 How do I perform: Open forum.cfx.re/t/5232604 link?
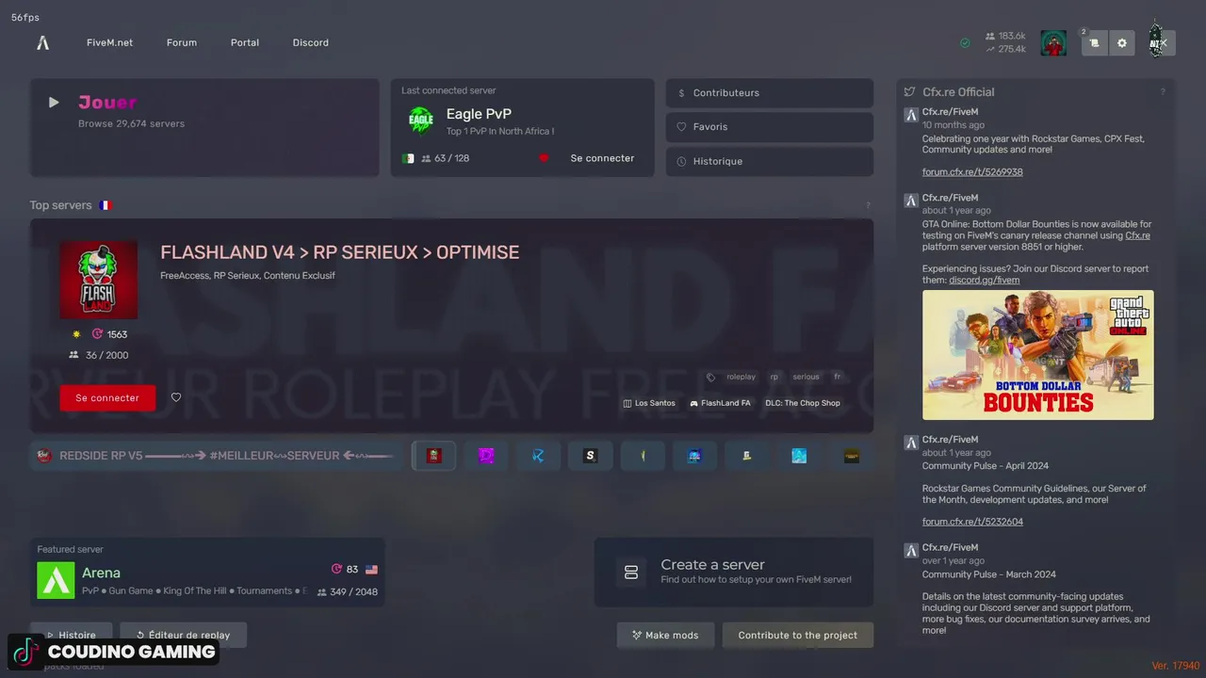point(972,522)
